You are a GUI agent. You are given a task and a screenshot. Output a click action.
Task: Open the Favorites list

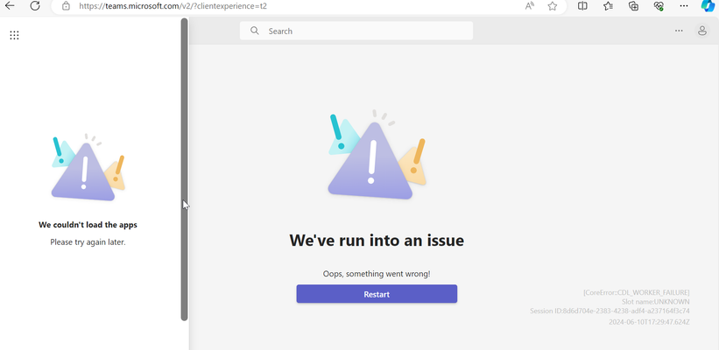tap(608, 6)
